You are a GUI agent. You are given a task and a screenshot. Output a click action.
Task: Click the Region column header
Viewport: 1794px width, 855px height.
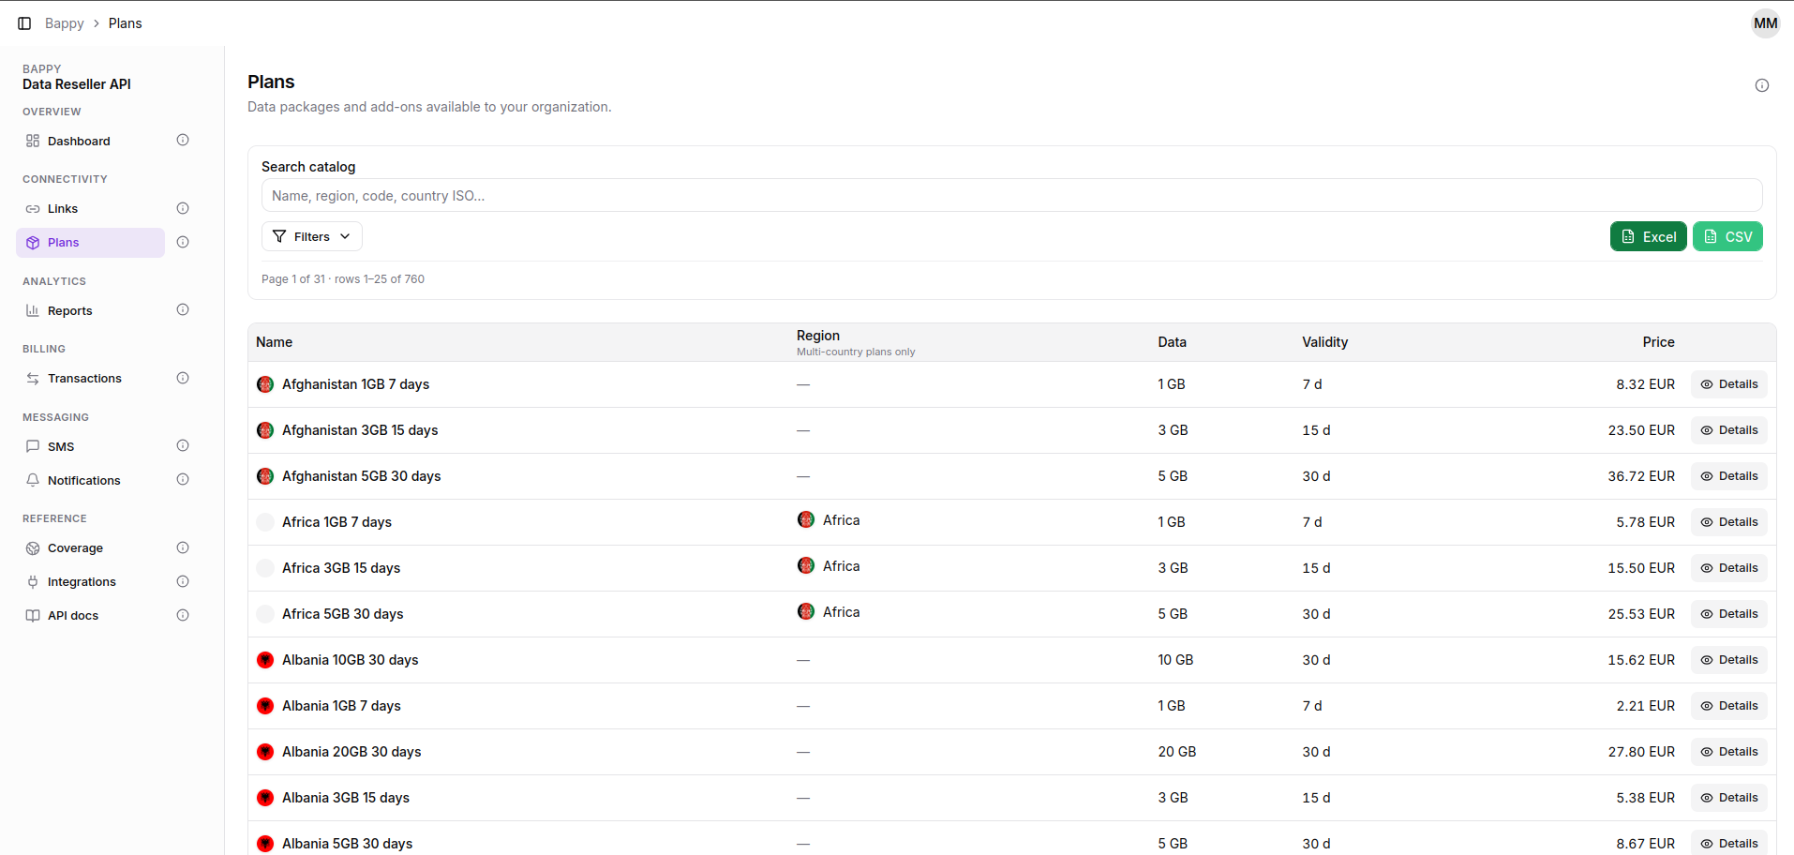[818, 336]
